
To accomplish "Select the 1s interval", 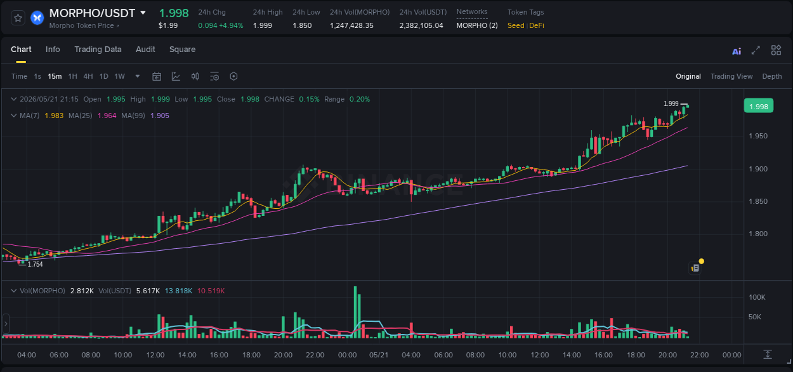I will 37,76.
